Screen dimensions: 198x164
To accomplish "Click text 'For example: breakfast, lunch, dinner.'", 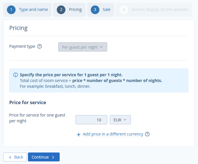I will click(55, 86).
